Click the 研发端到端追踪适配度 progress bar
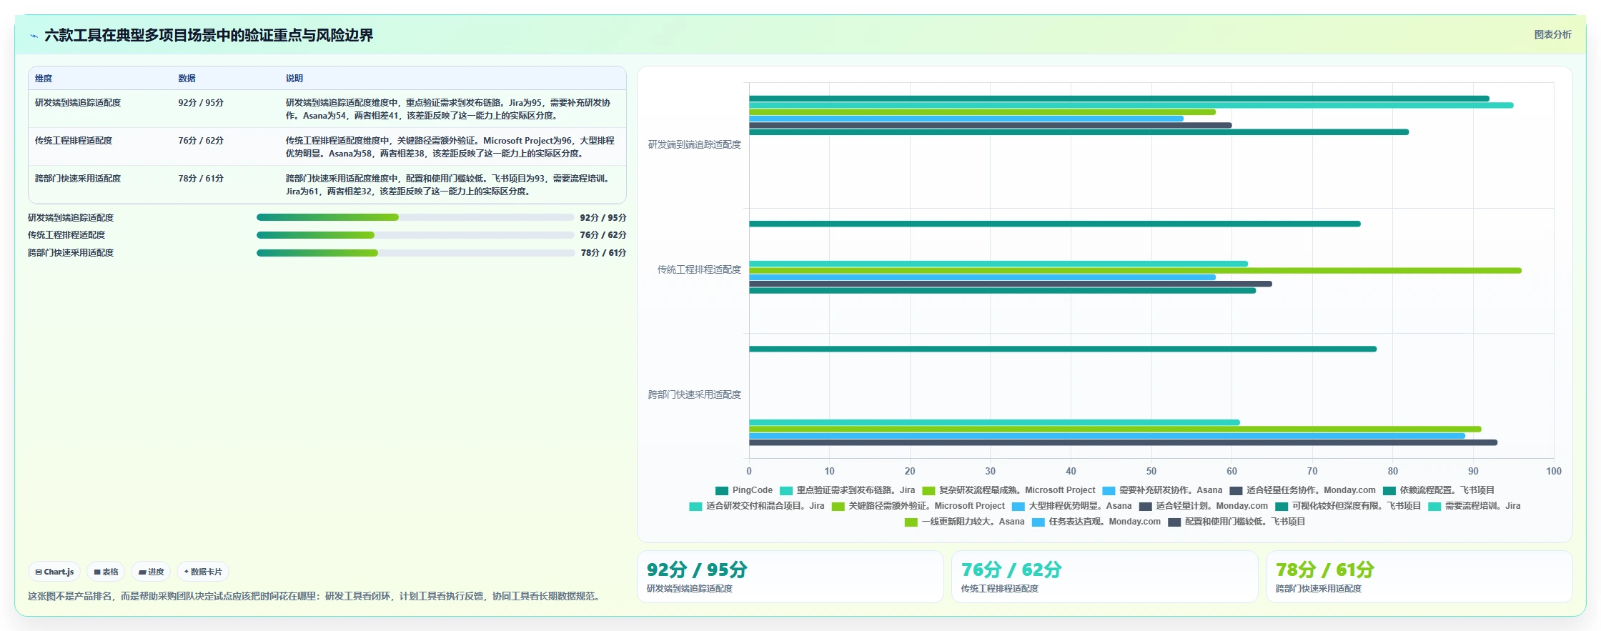This screenshot has height=631, width=1601. point(415,217)
